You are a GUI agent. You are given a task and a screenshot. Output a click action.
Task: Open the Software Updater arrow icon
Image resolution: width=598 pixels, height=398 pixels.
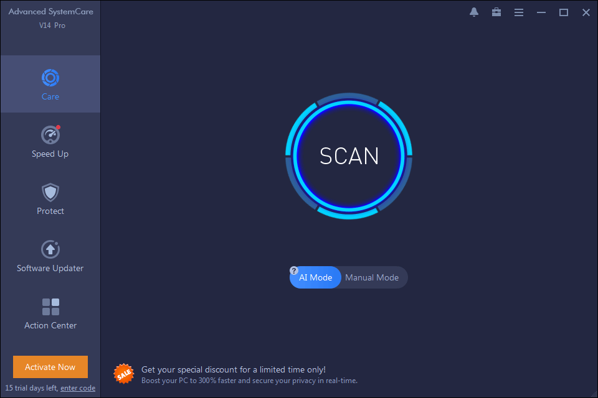50,249
